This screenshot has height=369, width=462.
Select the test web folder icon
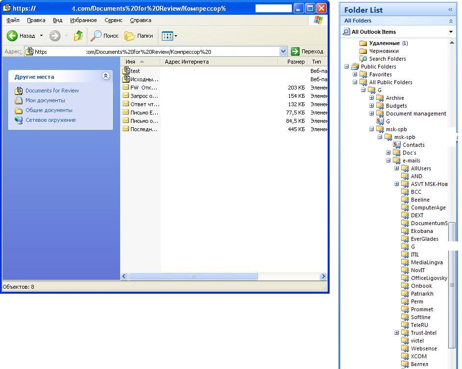(x=126, y=70)
